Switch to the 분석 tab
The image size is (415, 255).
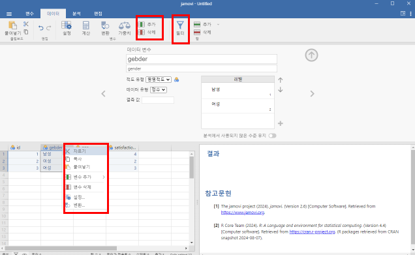click(x=76, y=14)
